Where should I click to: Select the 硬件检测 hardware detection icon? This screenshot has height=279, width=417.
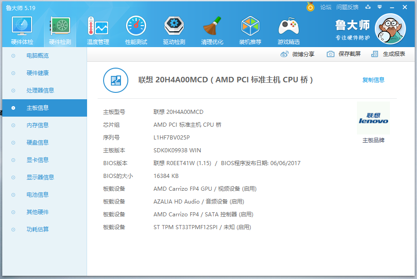(60, 26)
